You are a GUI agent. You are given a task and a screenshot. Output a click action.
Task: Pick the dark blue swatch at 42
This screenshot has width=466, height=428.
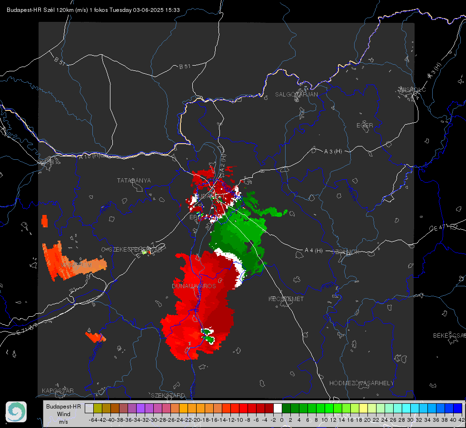(458, 408)
